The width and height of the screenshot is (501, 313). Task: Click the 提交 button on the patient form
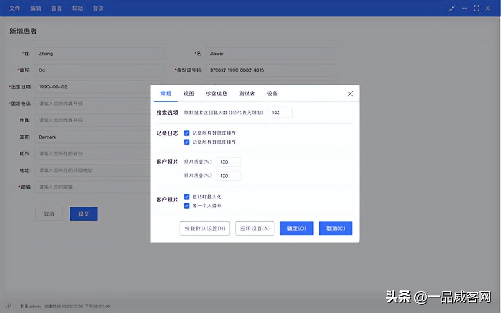84,214
